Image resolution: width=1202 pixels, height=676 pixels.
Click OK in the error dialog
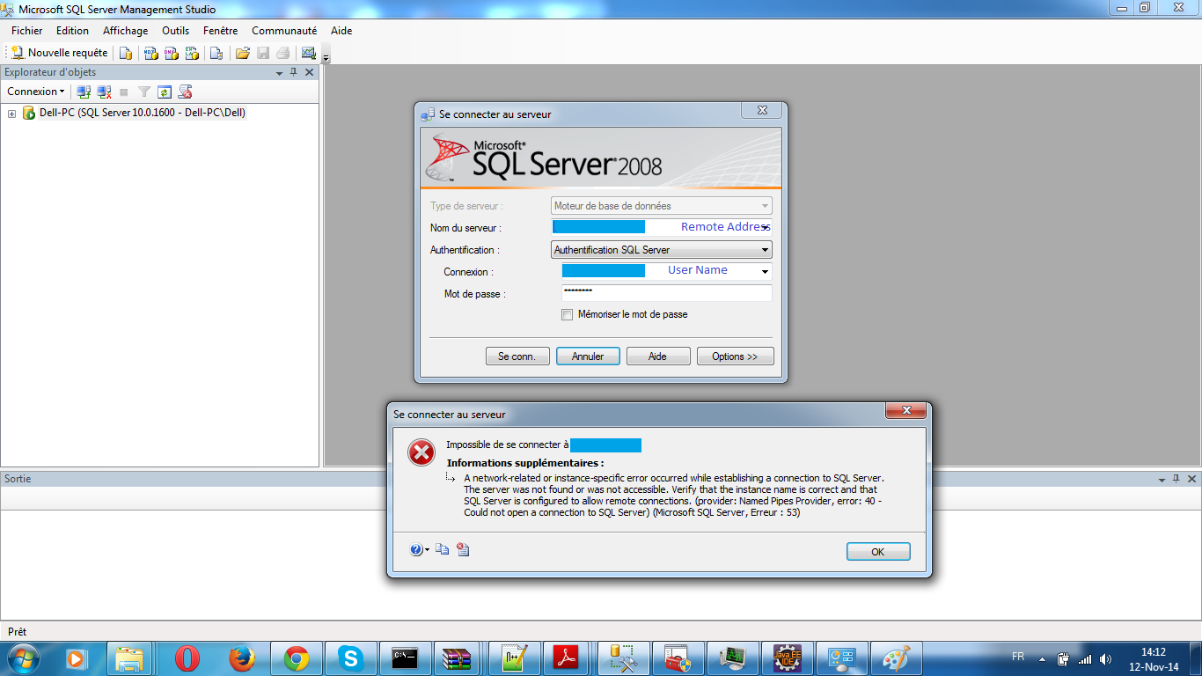click(878, 552)
